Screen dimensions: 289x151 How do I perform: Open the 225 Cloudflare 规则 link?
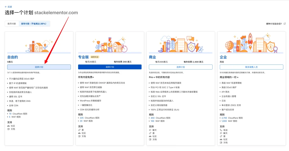click(89, 118)
